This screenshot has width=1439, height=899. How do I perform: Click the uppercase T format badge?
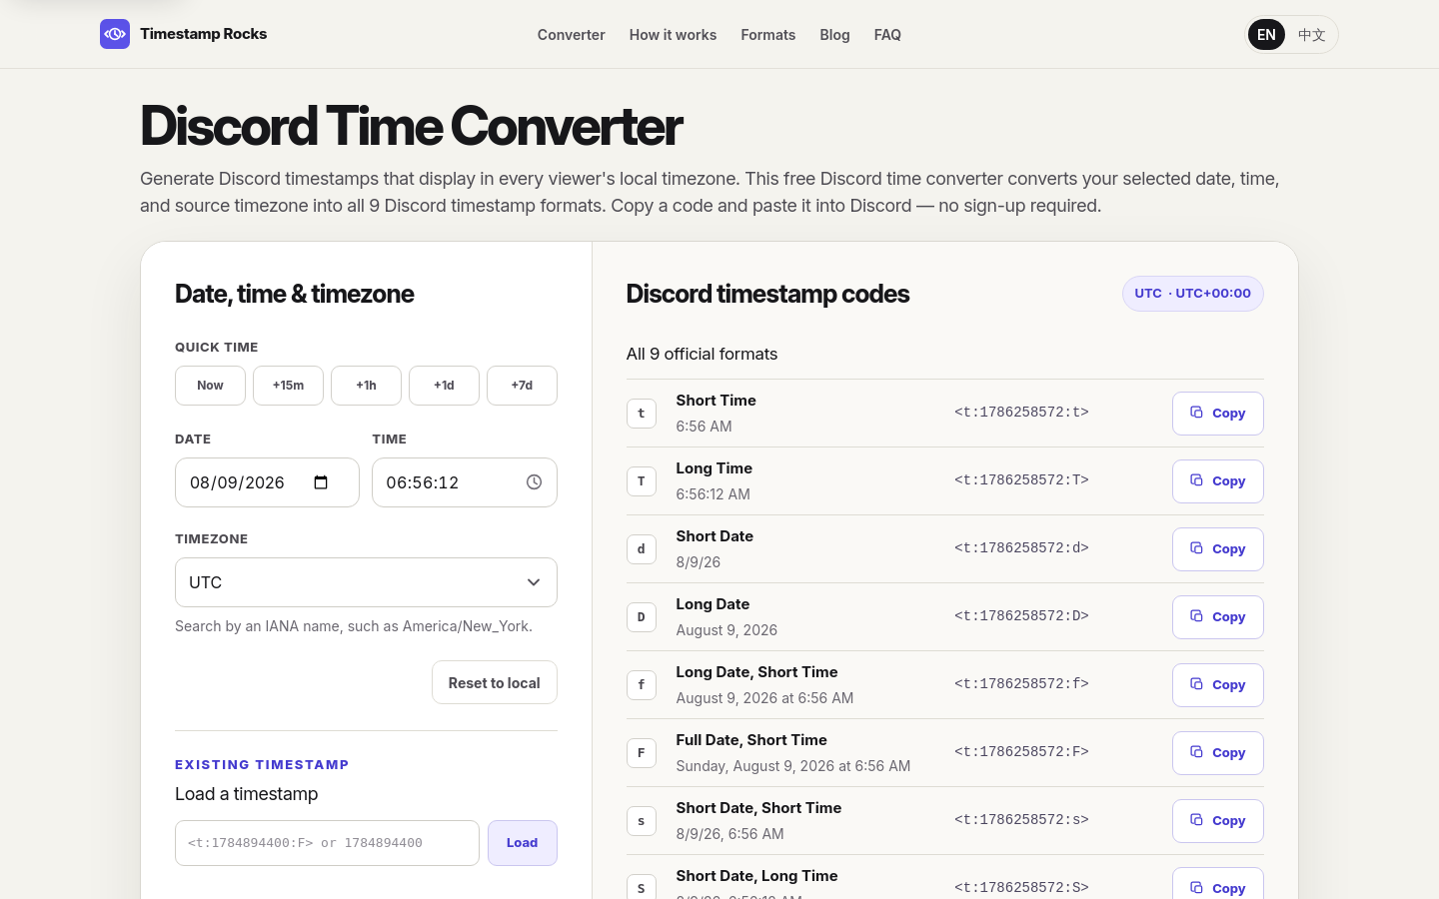[642, 481]
